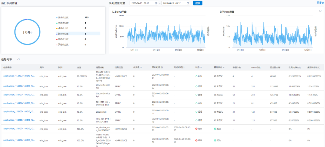This screenshot has width=325, height=147.
Task: Select allocated memory value 1128448
Action: coord(274,86)
